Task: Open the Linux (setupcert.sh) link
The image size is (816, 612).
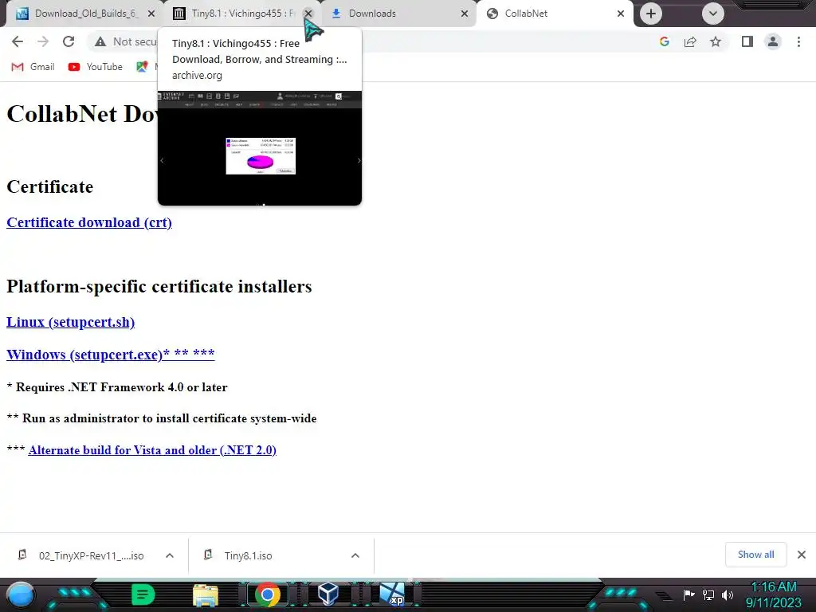Action: (x=70, y=322)
